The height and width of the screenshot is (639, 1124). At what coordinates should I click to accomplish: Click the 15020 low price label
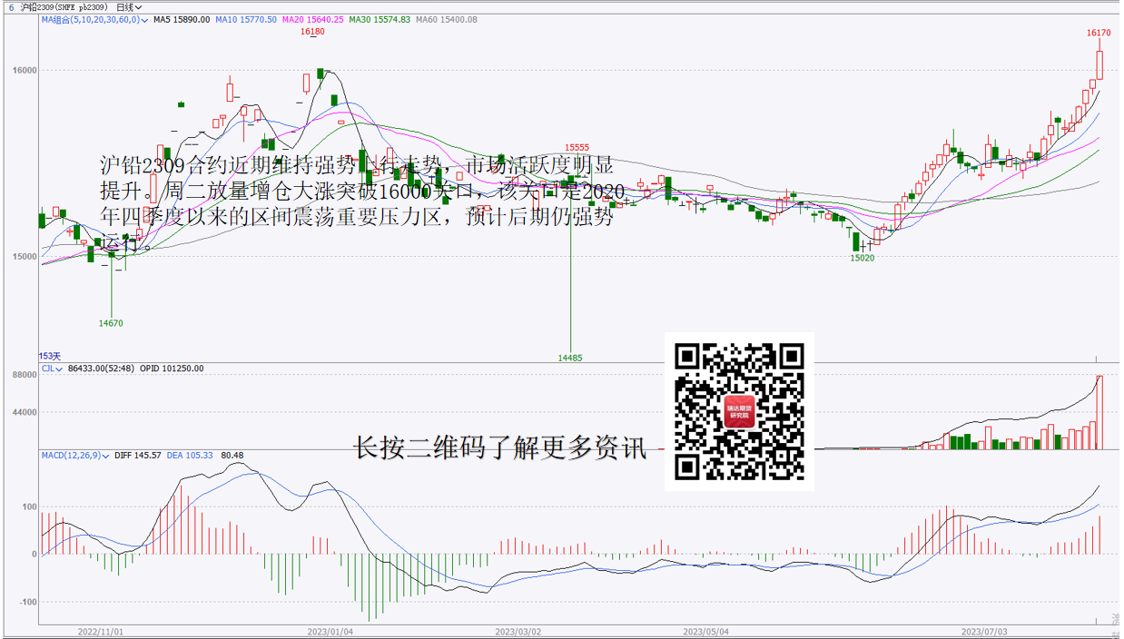click(x=863, y=259)
